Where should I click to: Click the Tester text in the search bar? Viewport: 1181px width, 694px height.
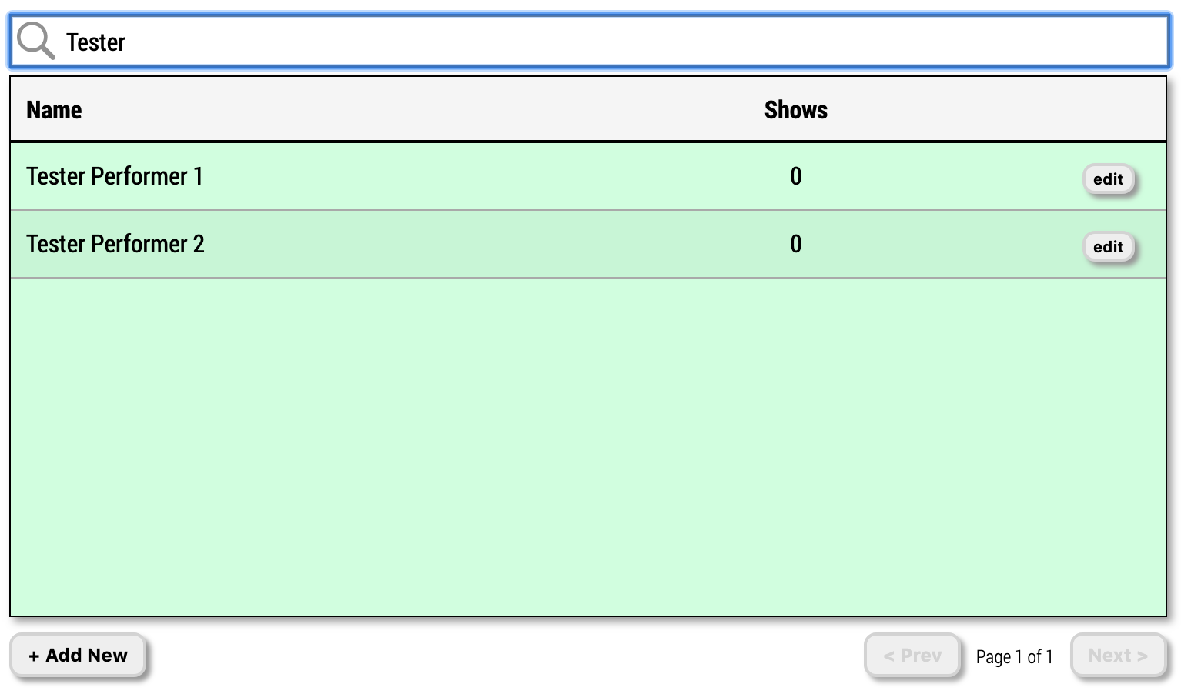pyautogui.click(x=95, y=42)
